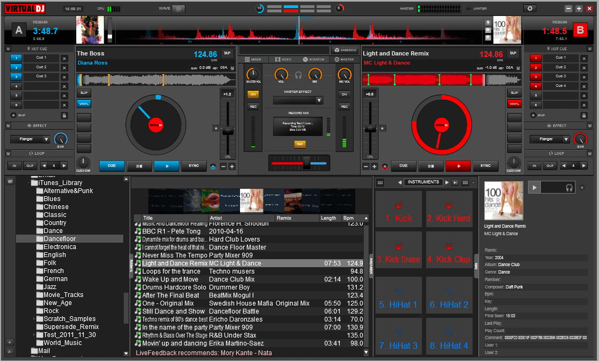Trigger the 4. Kick Clap sample pad
599x361 pixels.
point(449,250)
